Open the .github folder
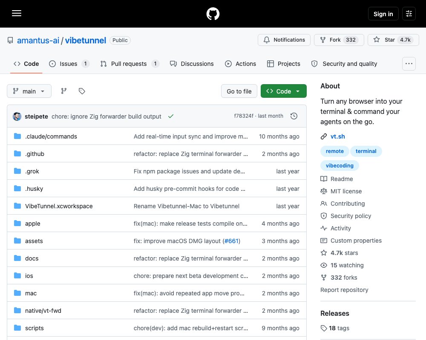 pos(35,154)
